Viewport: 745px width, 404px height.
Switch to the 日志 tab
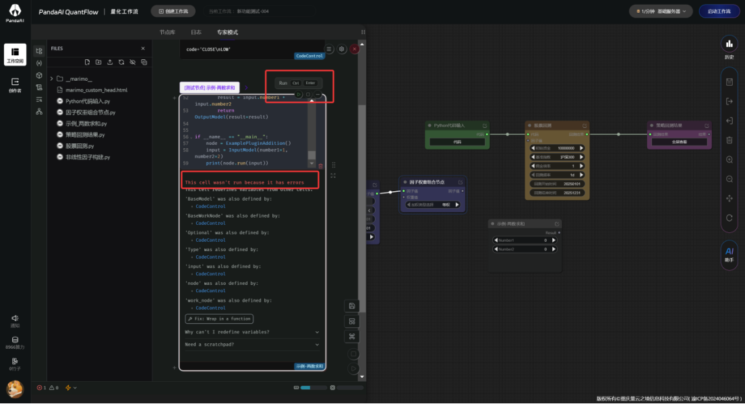(196, 32)
